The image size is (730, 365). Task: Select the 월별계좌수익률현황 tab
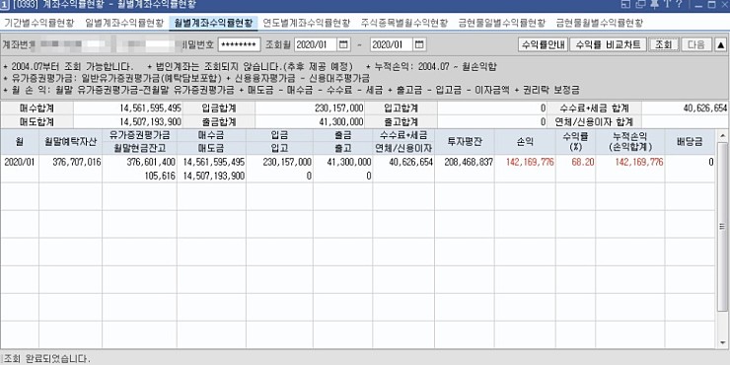(213, 23)
